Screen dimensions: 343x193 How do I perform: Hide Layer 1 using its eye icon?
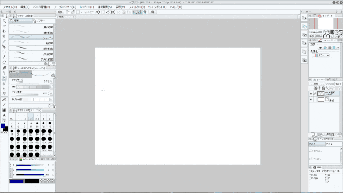[x=311, y=94]
